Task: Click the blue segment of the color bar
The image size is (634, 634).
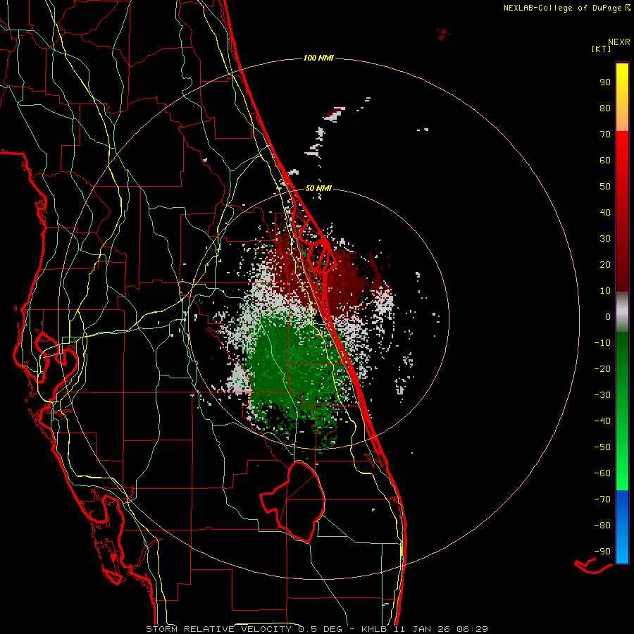Action: pyautogui.click(x=622, y=527)
